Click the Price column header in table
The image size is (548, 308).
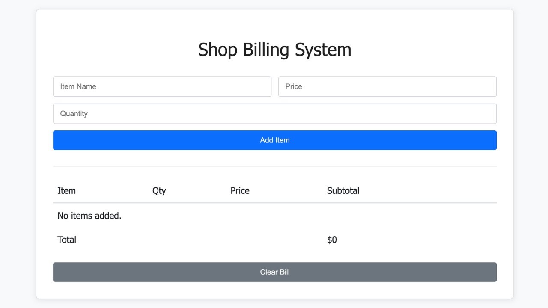point(240,191)
